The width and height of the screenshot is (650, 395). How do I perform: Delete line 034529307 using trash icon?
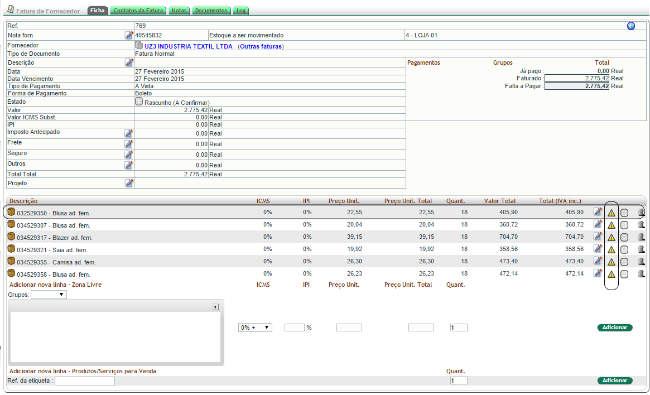641,225
